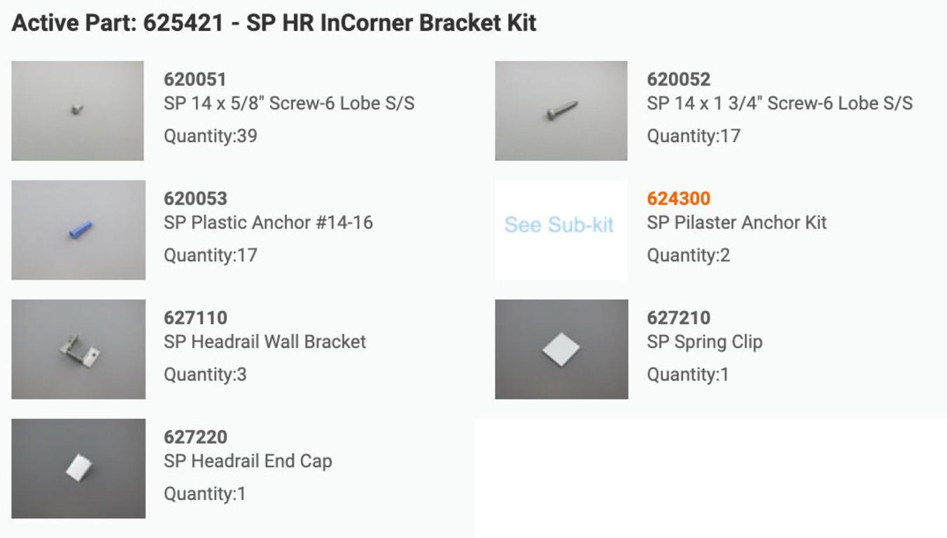Select part number 627110
The image size is (947, 538).
(195, 318)
